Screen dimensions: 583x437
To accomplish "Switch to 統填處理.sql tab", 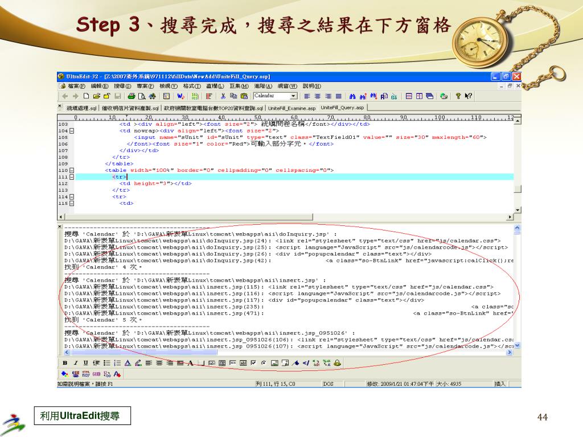I will [x=81, y=108].
